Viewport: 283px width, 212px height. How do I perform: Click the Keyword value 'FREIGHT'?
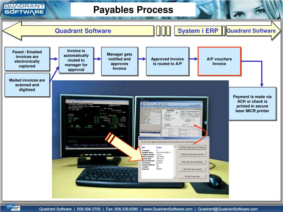159,169
